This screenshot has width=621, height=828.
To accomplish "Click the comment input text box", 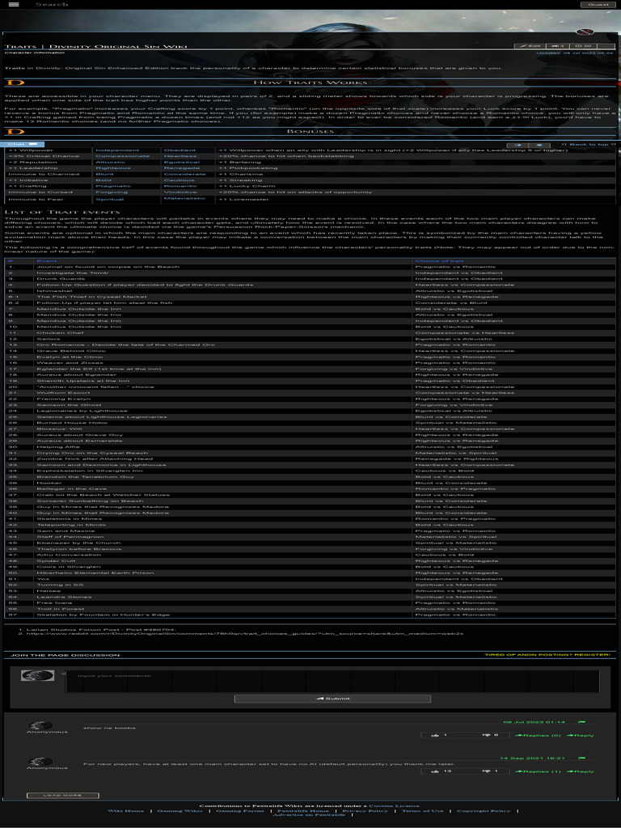I will pyautogui.click(x=332, y=681).
